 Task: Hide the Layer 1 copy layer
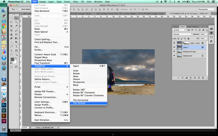coord(174,43)
